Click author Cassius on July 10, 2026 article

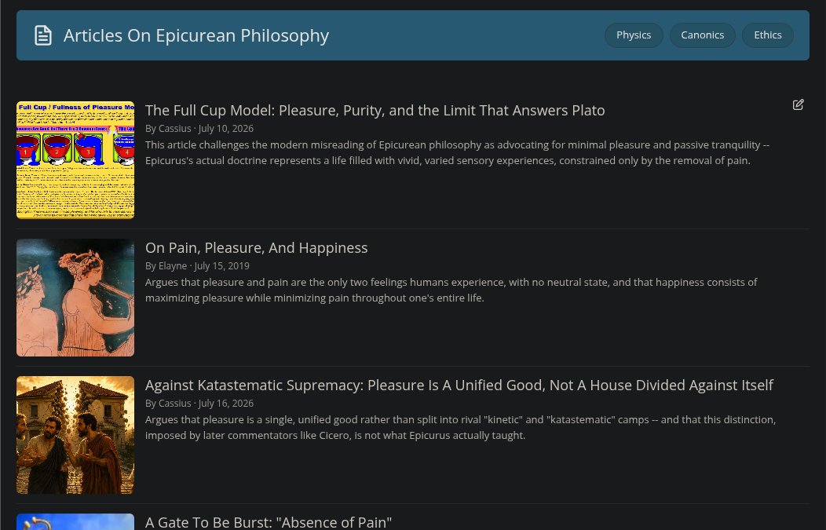(175, 129)
